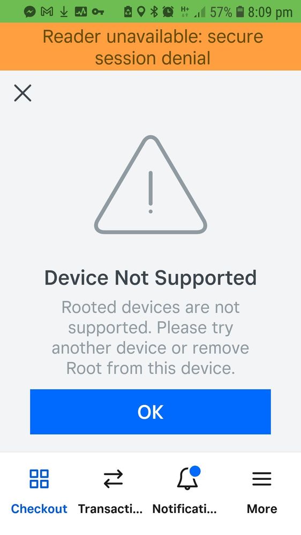Tap the VPN key status icon
Screen dimensions: 301x535
[x=97, y=12]
